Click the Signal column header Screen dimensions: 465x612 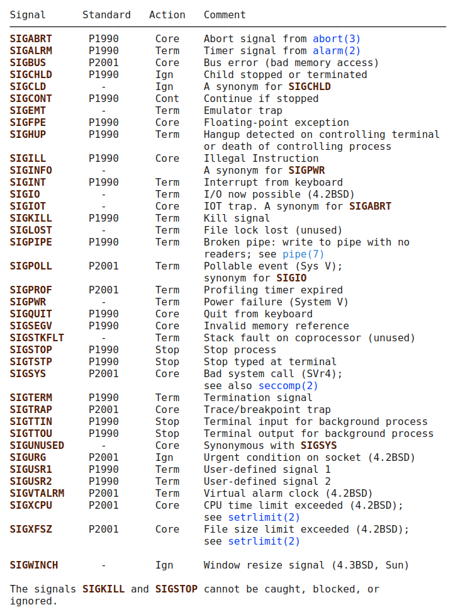[x=28, y=14]
